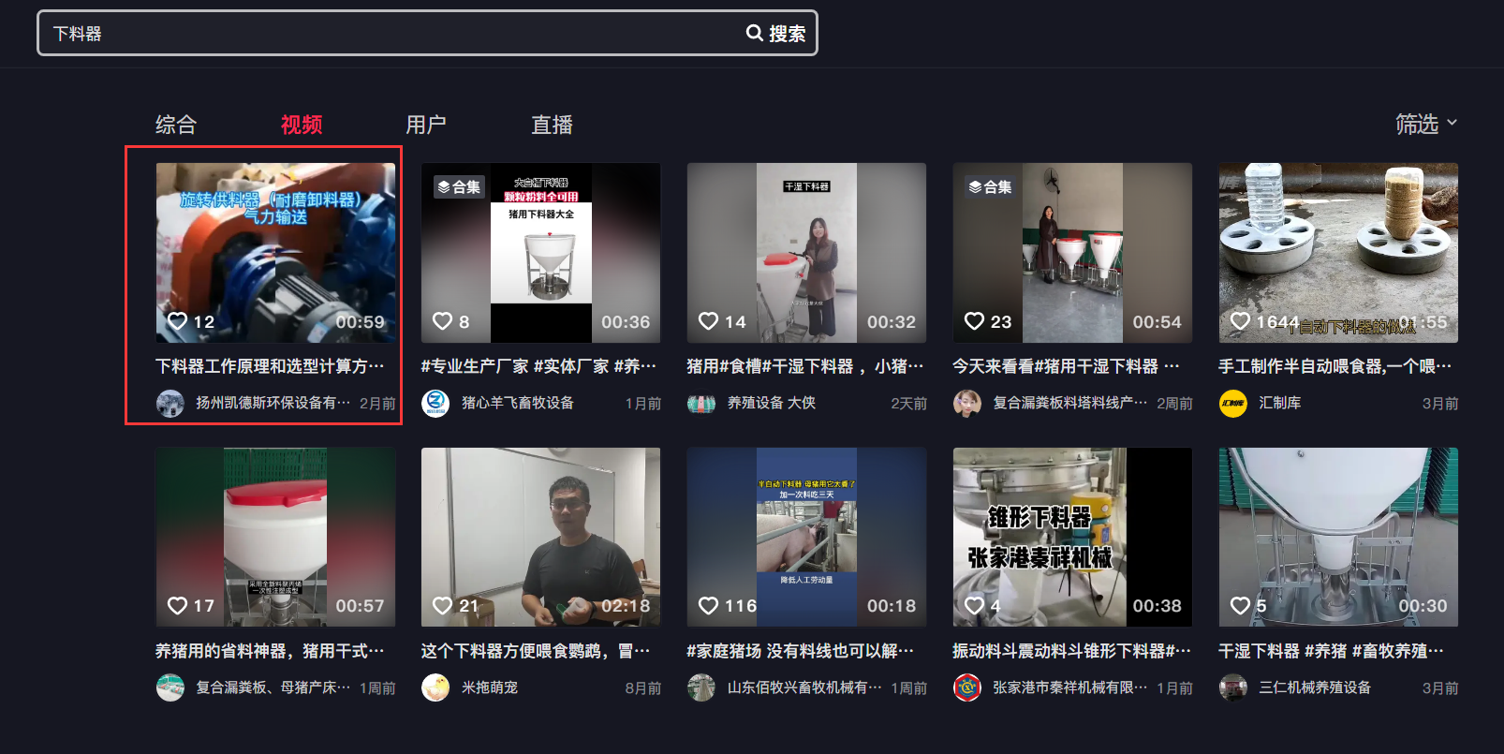Play the 干湿下料器 00:32 video thumbnail
1504x754 pixels.
pos(806,253)
